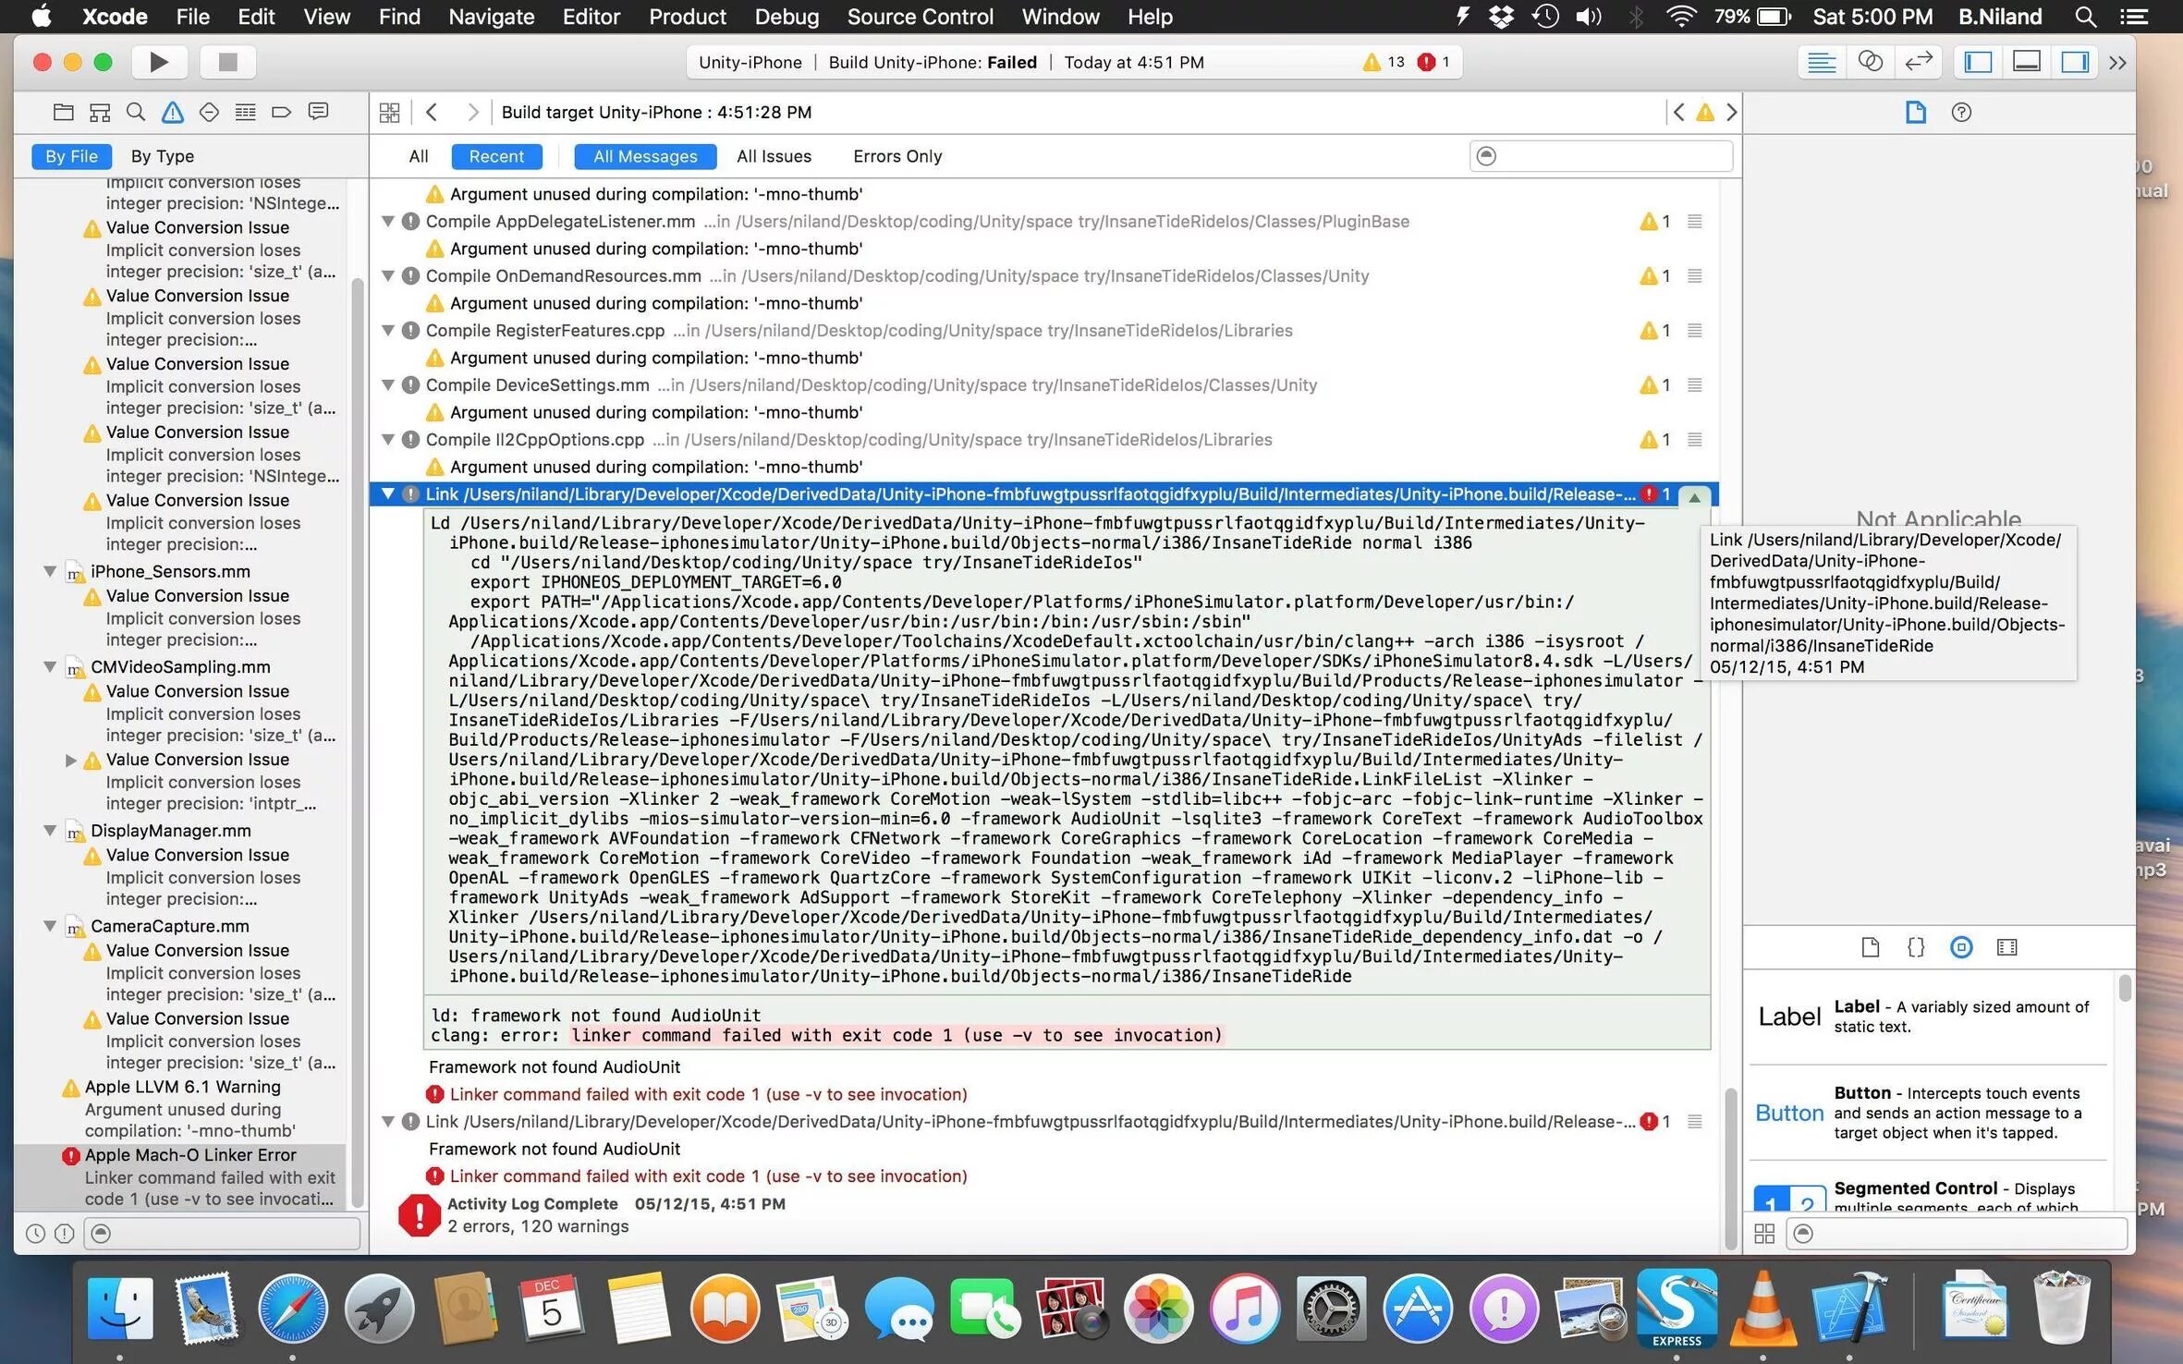Collapse the AppDelegateListener compile entry
Image resolution: width=2183 pixels, height=1364 pixels.
tap(388, 220)
